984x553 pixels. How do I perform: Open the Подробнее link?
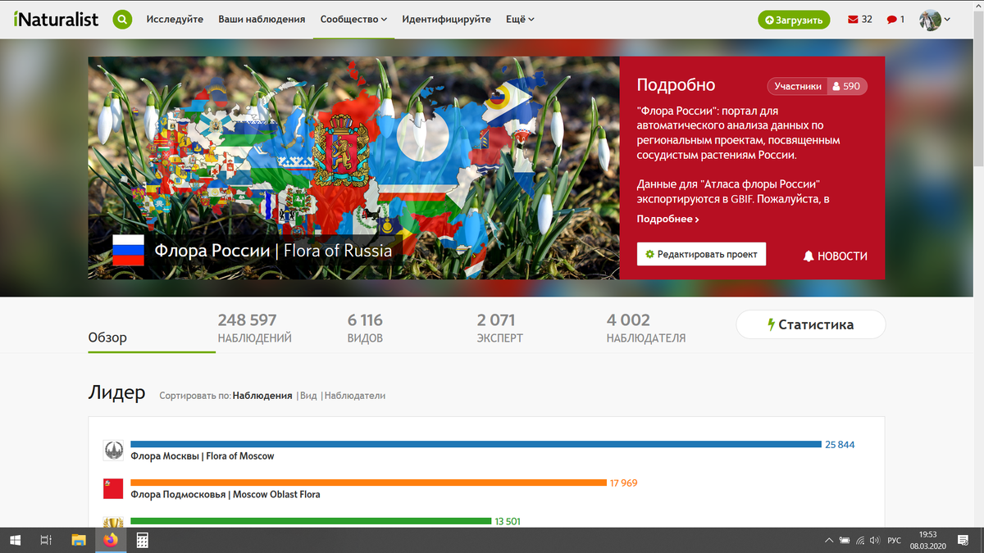[x=664, y=219]
